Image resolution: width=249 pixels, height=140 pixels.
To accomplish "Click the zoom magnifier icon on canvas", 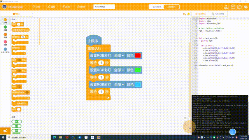I will (185, 118).
